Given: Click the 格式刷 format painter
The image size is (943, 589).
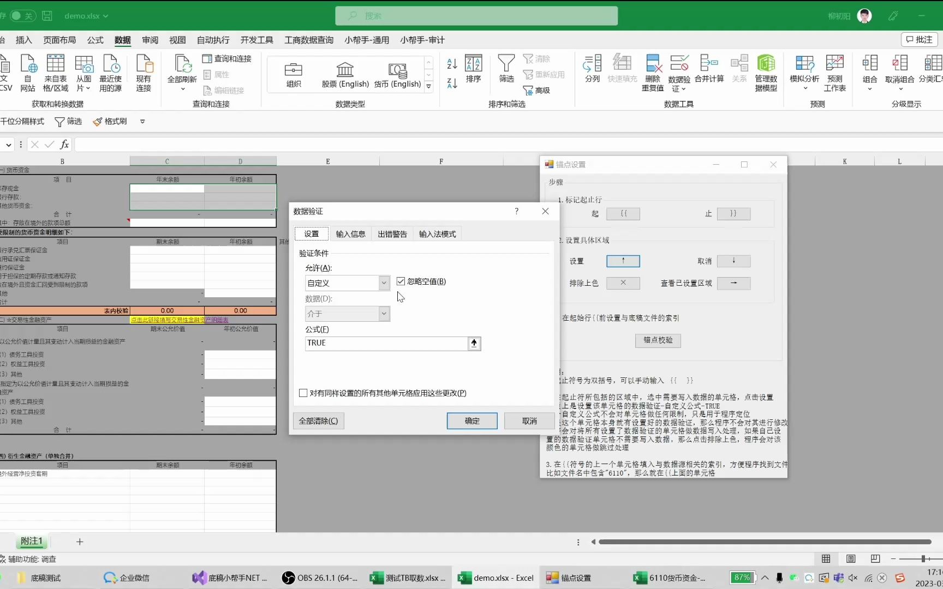Looking at the screenshot, I should [110, 121].
